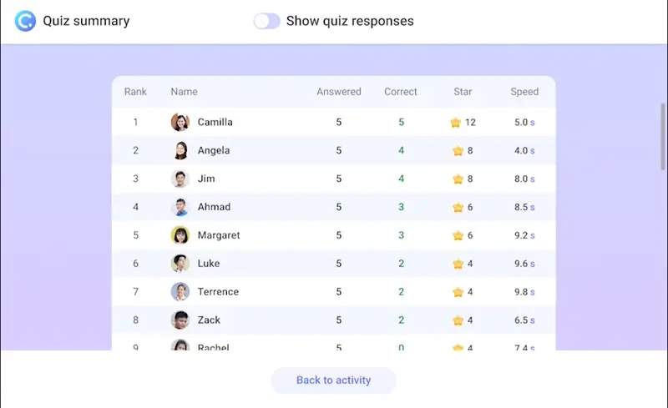Click the Speed column header
Viewport: 668px width, 408px height.
click(x=524, y=92)
